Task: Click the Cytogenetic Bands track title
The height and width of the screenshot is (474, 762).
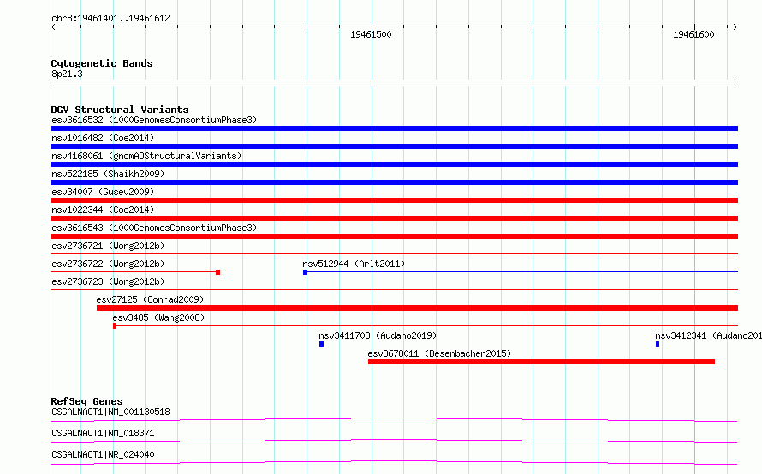Action: click(x=102, y=63)
